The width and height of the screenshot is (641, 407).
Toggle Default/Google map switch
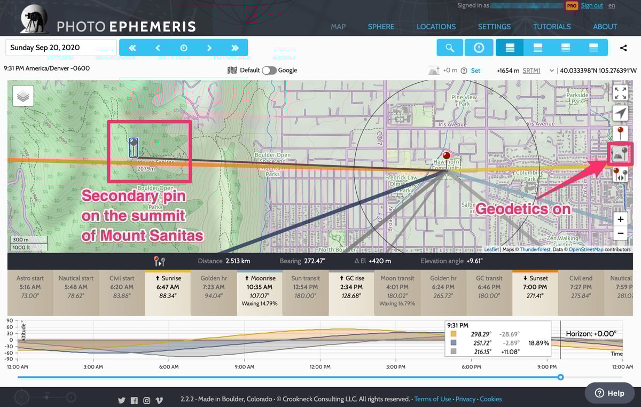coord(269,71)
